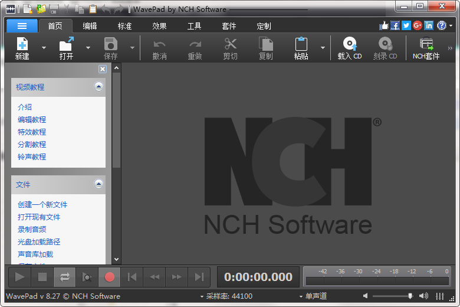460x307 pixels.
Task: Open the 编辑教程 tutorial link
Action: tap(32, 119)
